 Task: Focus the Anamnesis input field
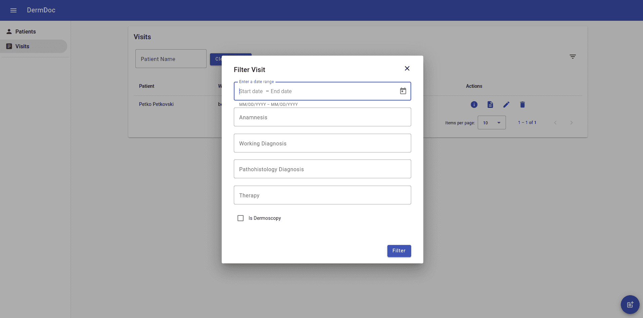(x=322, y=117)
